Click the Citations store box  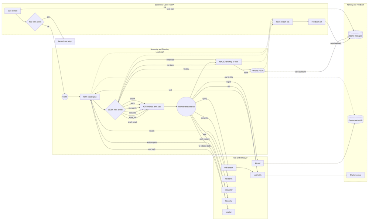355,175
